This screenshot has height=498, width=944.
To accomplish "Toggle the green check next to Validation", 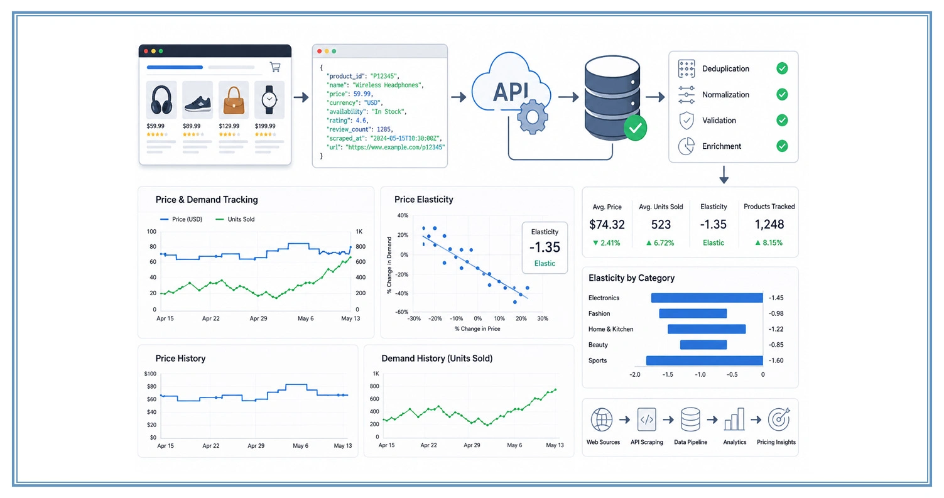I will tap(782, 120).
